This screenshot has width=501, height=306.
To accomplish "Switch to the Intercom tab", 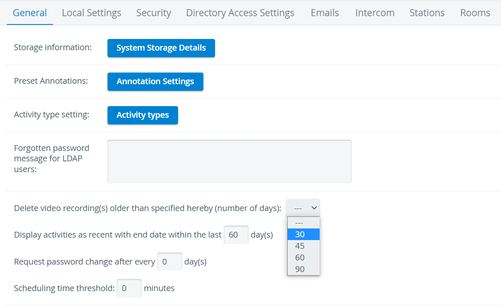I will click(375, 13).
